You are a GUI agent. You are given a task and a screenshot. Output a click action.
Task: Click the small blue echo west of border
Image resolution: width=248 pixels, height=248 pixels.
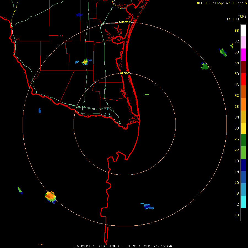tap(40, 110)
